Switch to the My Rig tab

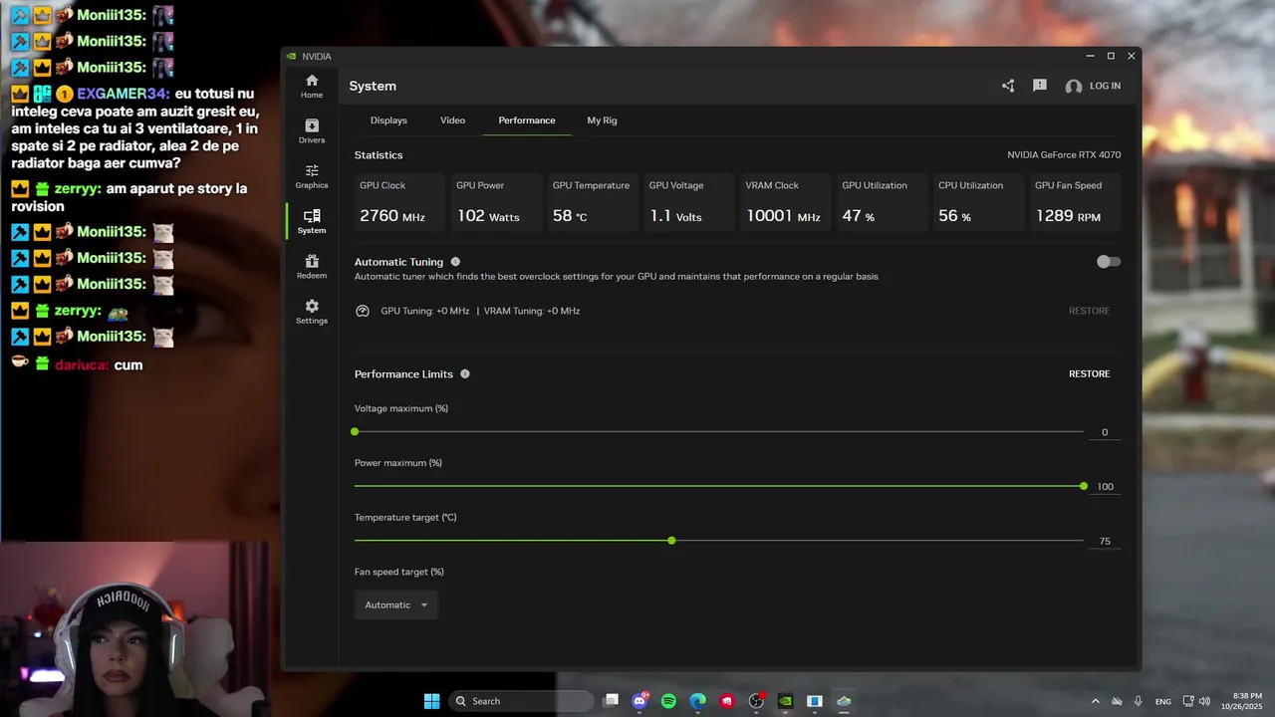(602, 120)
